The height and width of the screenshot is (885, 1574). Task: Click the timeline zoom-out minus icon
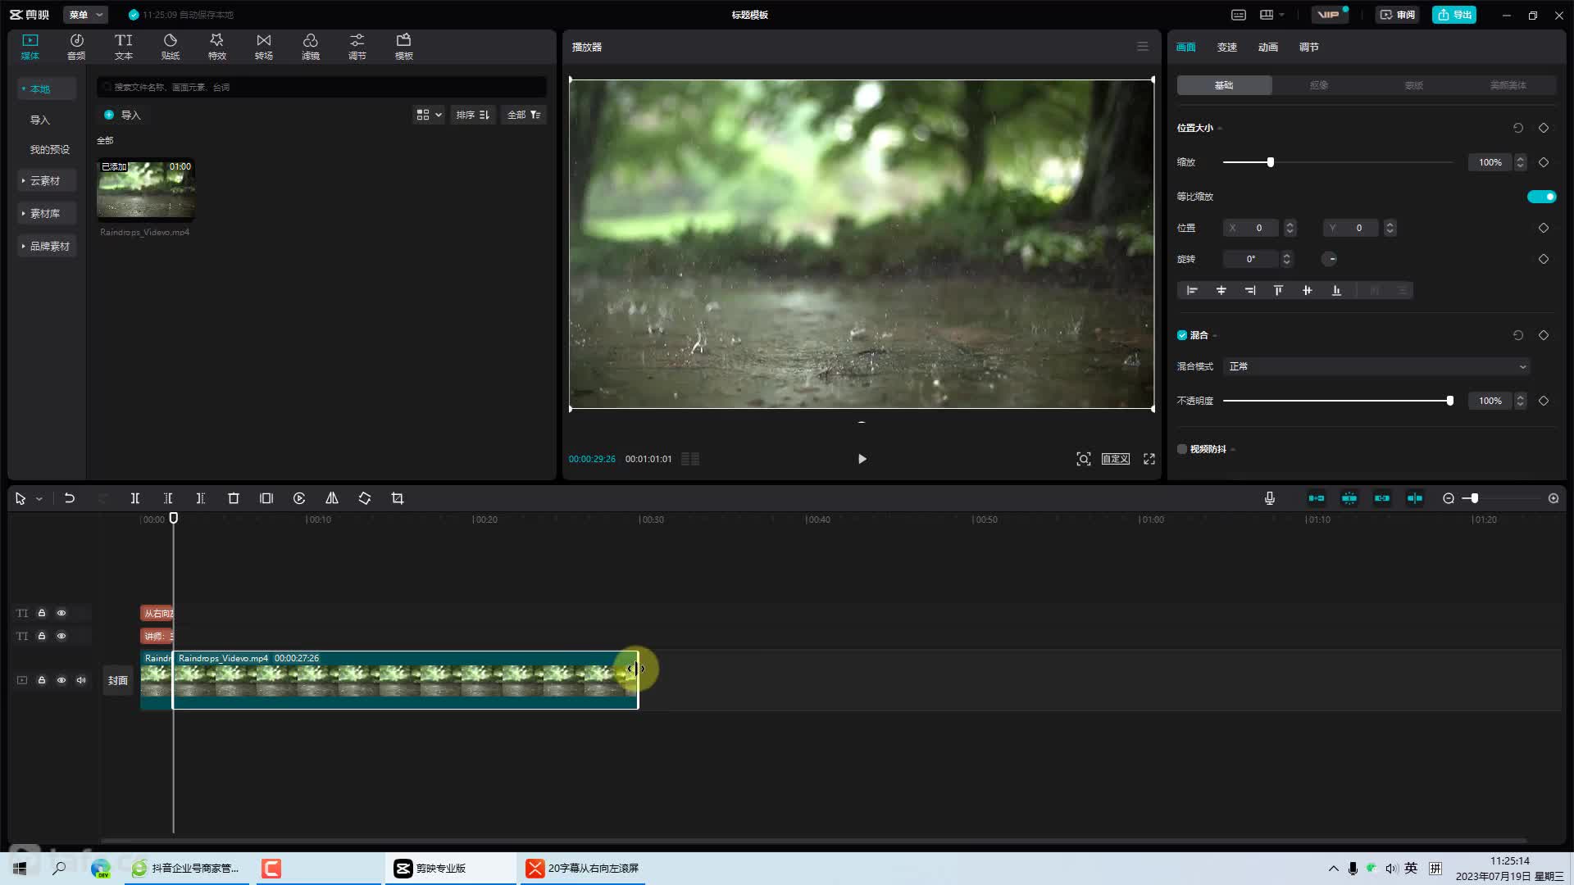[x=1449, y=498]
